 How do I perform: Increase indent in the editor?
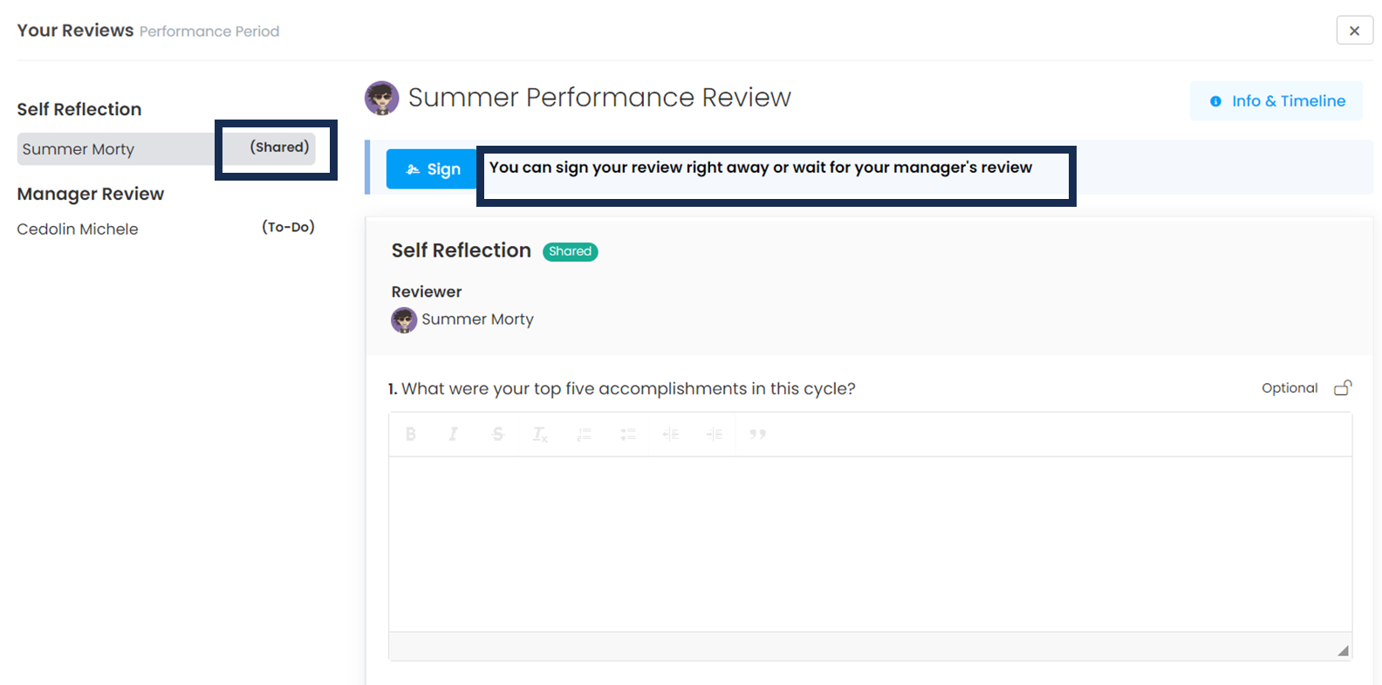click(x=714, y=434)
